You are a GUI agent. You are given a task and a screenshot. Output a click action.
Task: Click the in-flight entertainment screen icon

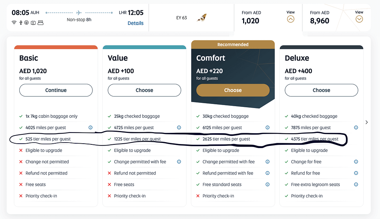tap(33, 22)
